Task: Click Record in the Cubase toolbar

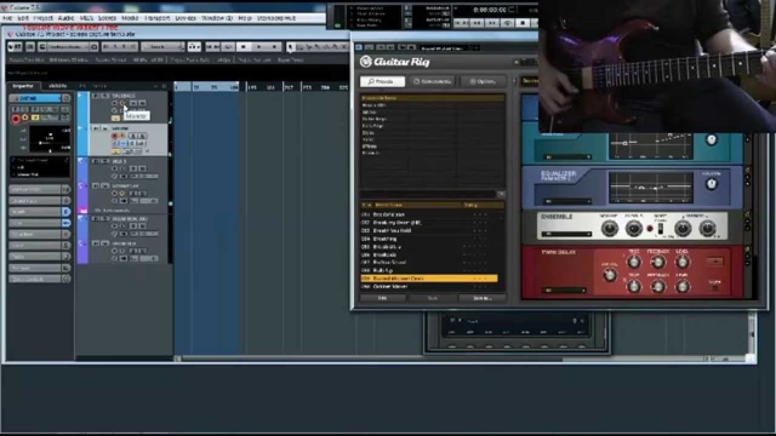Action: coord(274,47)
